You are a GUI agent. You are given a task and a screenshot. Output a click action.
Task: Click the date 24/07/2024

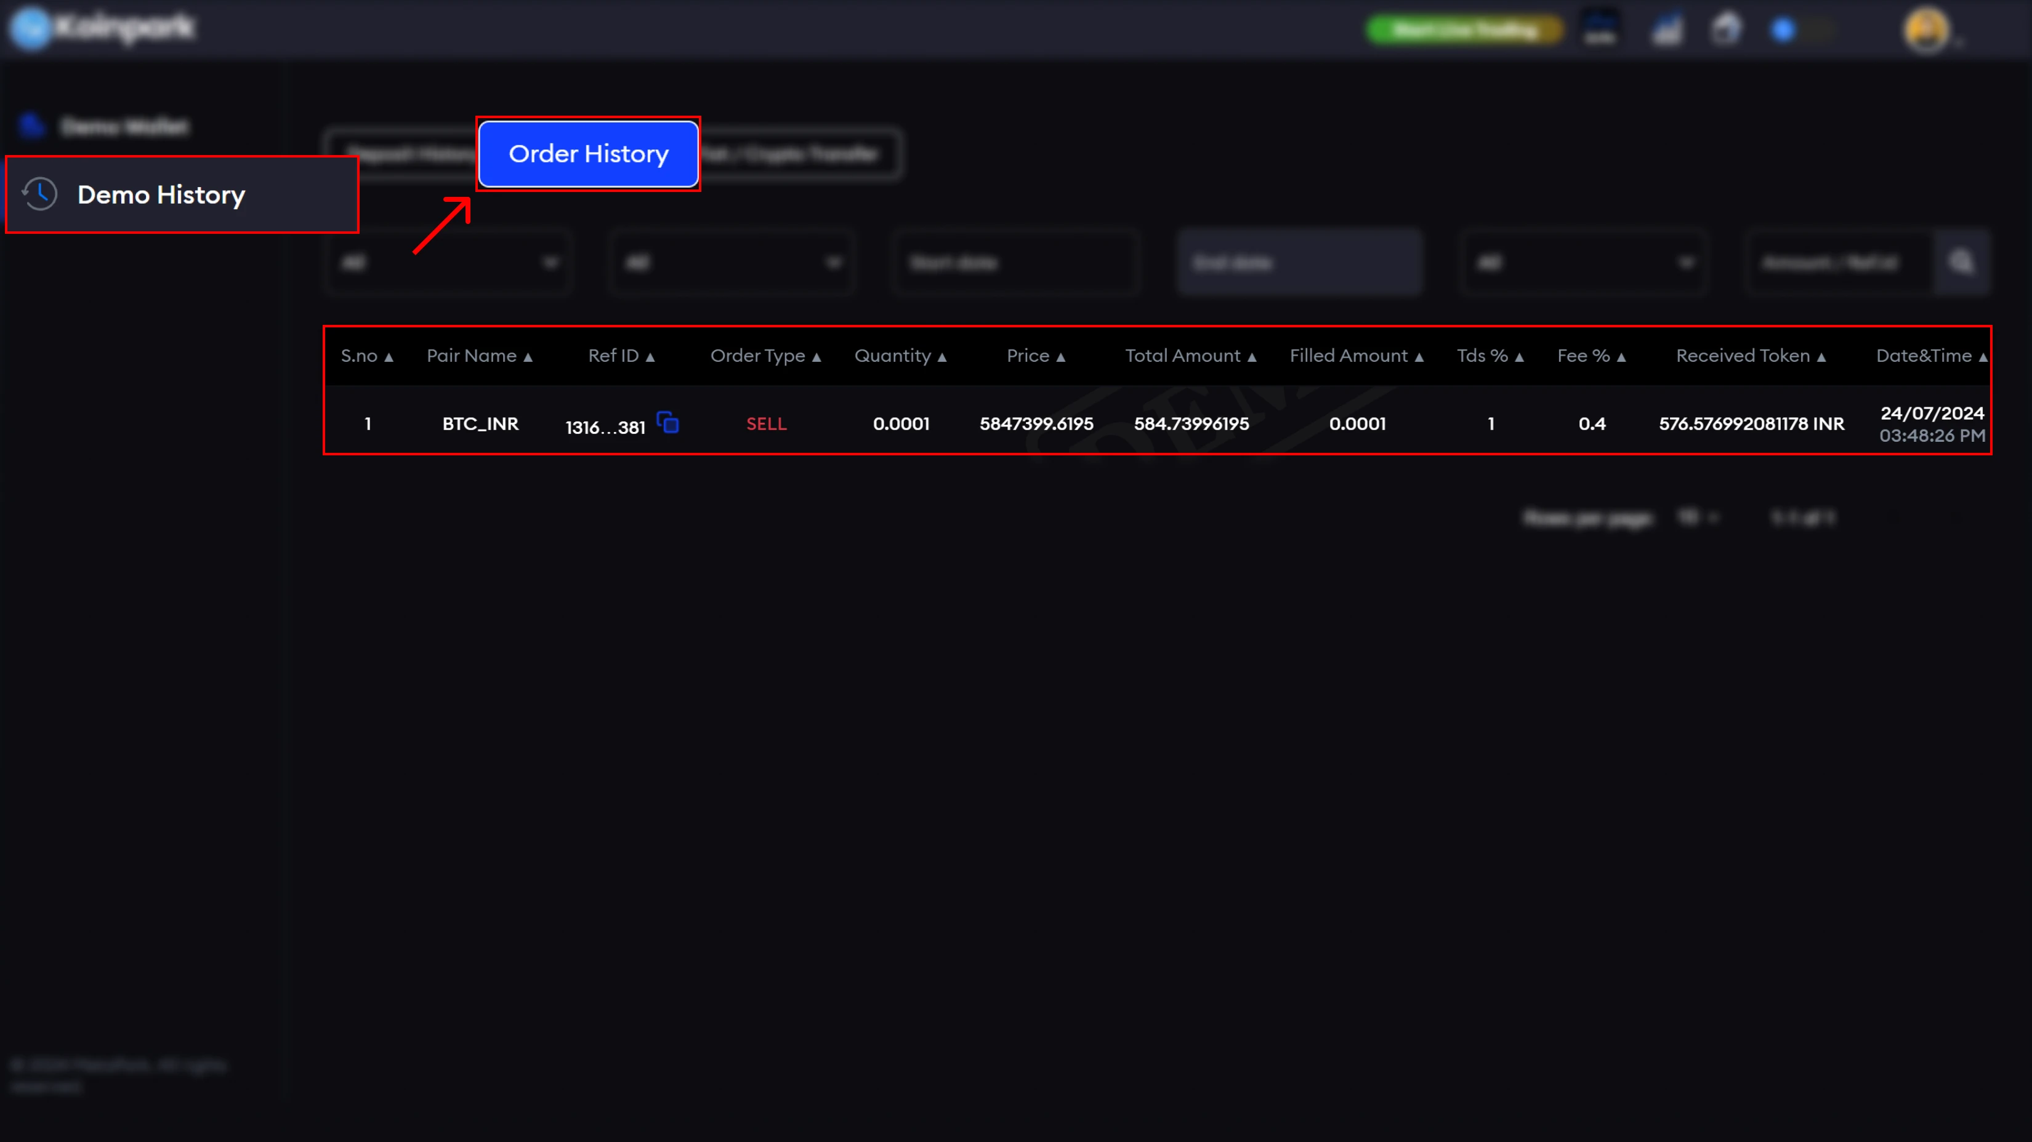[1932, 413]
